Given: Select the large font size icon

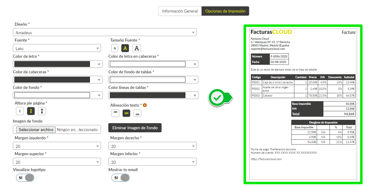Looking at the screenshot, I should coord(136,48).
